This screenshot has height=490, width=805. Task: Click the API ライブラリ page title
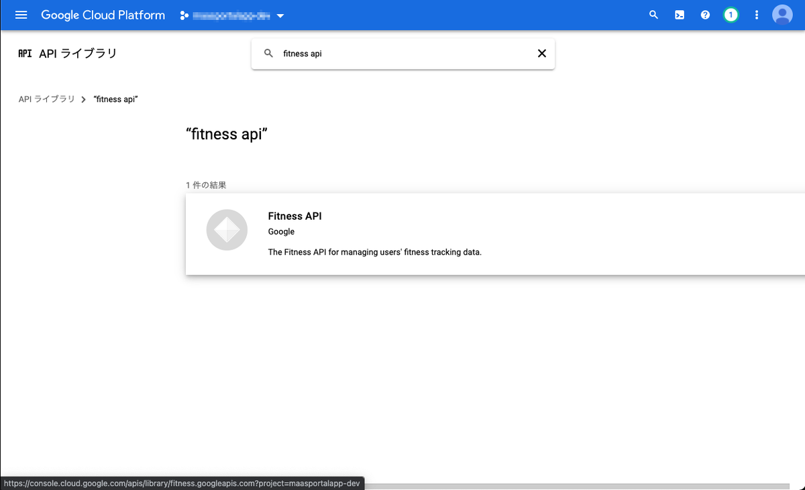pyautogui.click(x=78, y=54)
